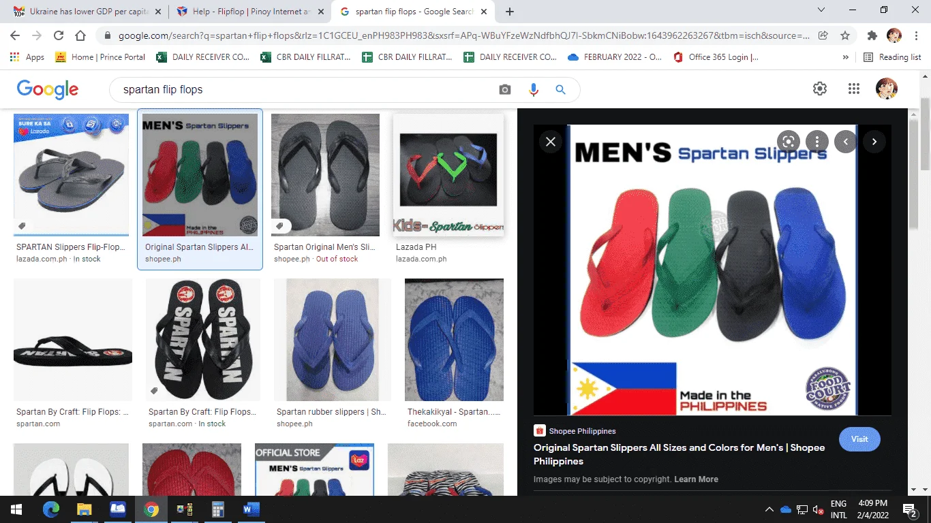931x523 pixels.
Task: Select the spartan flip flops search tab
Action: click(x=413, y=12)
